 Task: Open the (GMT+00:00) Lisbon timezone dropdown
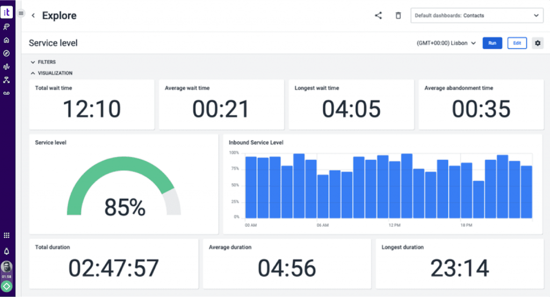point(446,43)
